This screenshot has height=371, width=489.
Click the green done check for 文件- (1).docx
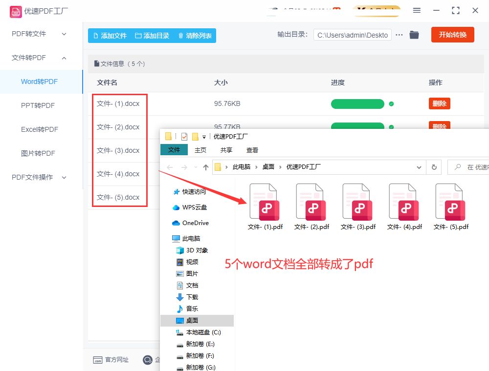tap(391, 104)
